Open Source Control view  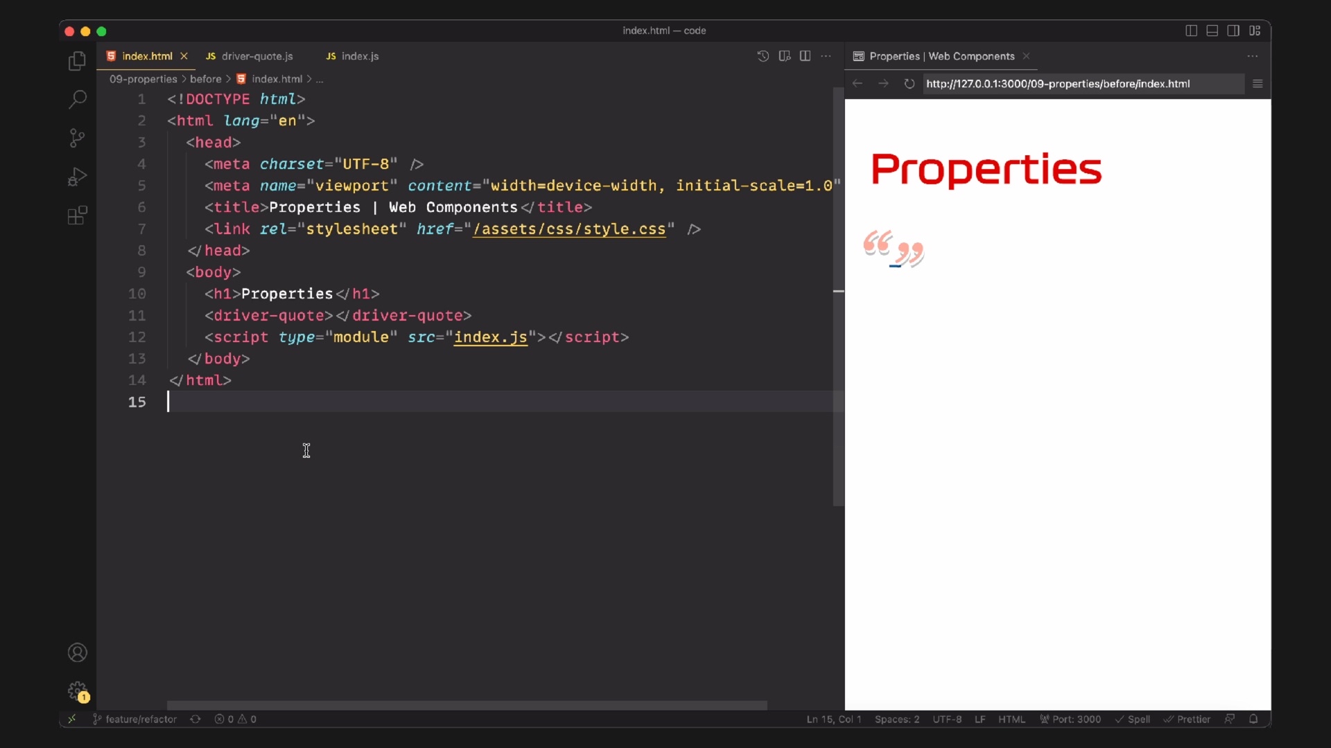[77, 138]
